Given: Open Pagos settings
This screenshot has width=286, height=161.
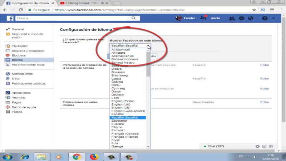Looking at the screenshot, I should (x=16, y=102).
